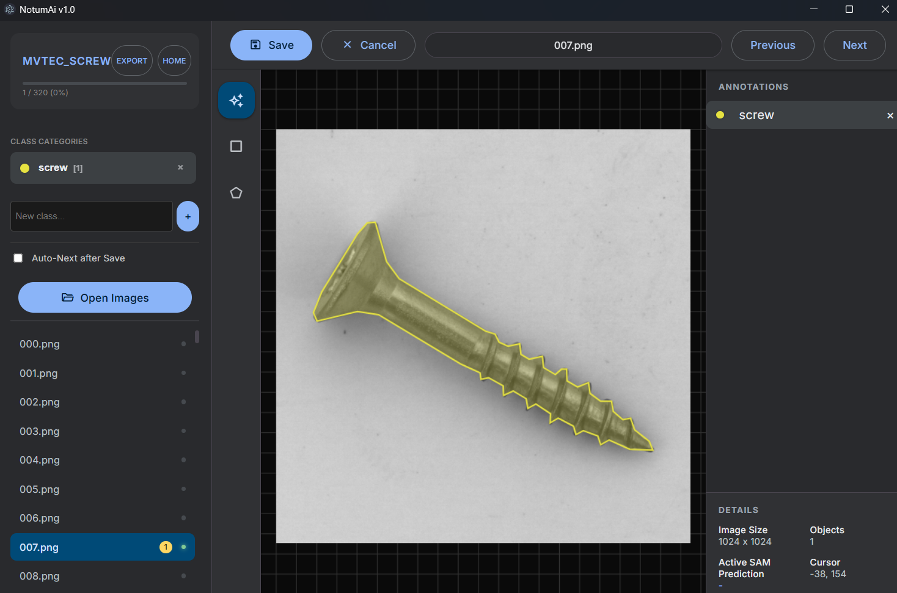
Task: Click the yellow dot on the screw class
Action: point(24,168)
